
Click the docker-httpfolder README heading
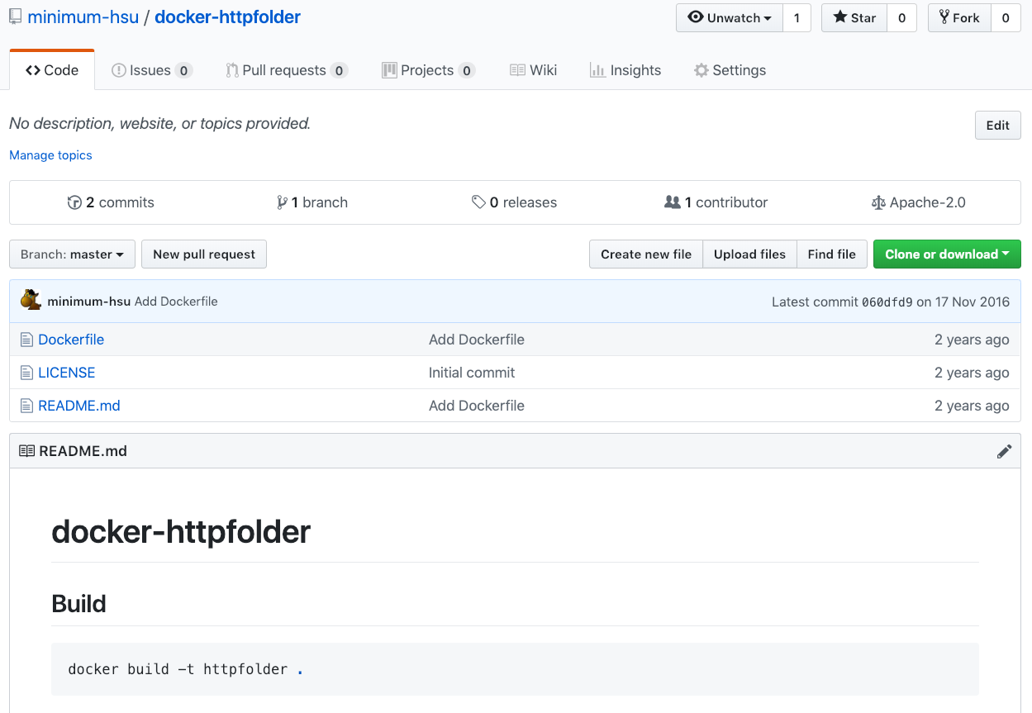pos(181,532)
